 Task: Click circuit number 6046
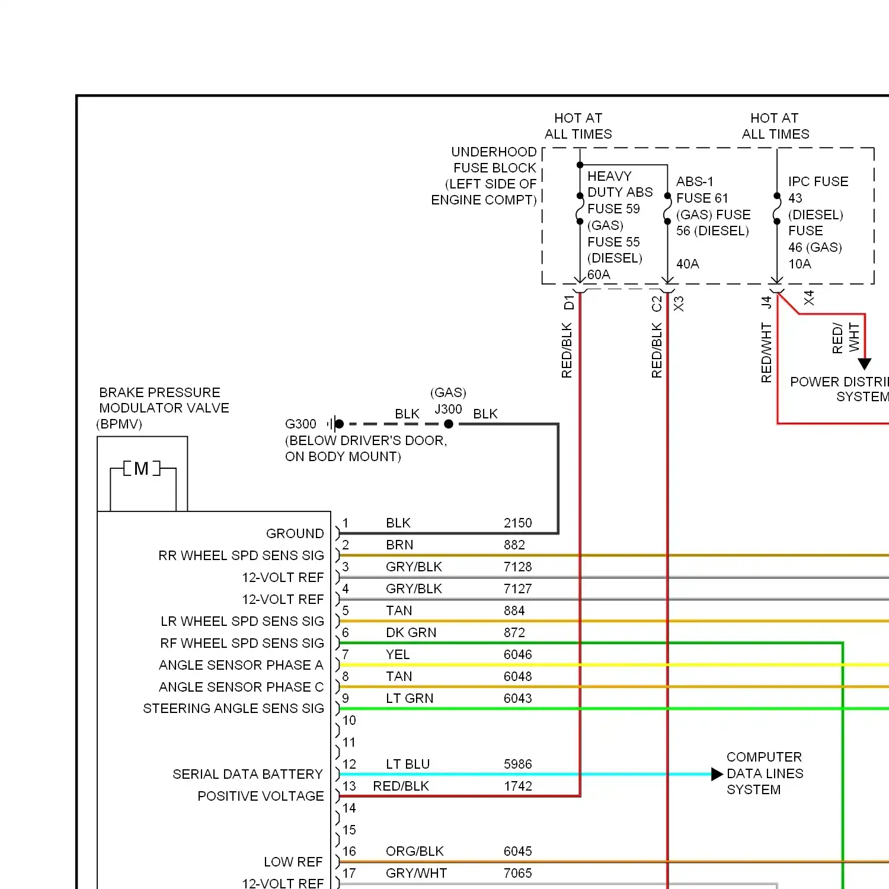pyautogui.click(x=518, y=654)
